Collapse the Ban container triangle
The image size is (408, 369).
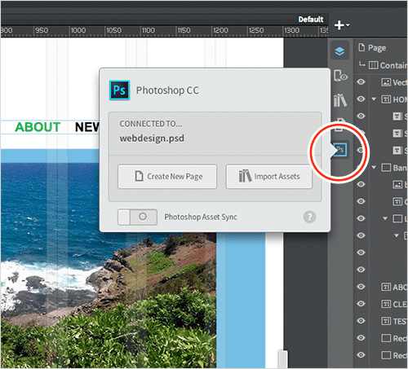(374, 167)
